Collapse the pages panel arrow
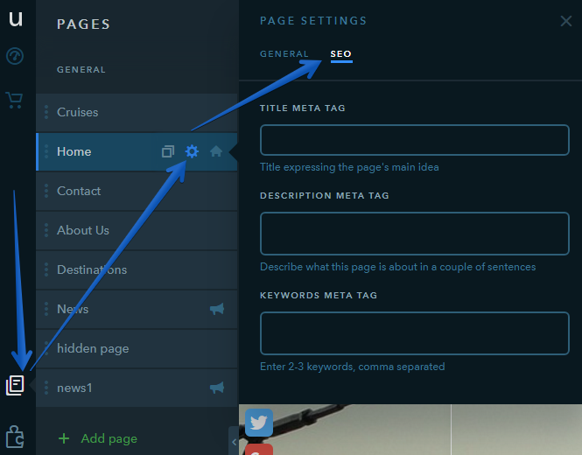The image size is (582, 455). tap(234, 442)
